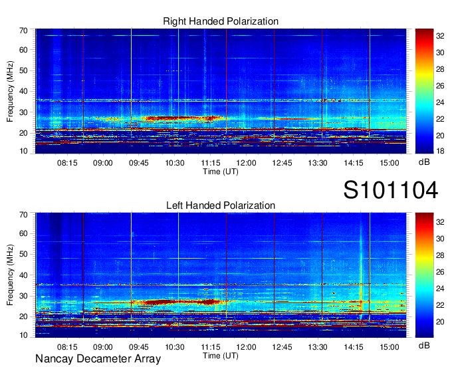Image resolution: width=452 pixels, height=367 pixels.
Task: Click the 50 MHz tick label on the bottom plot
Action: click(x=23, y=254)
